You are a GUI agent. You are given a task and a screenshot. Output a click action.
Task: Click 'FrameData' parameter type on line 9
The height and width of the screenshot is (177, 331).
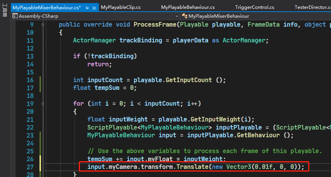[263, 25]
